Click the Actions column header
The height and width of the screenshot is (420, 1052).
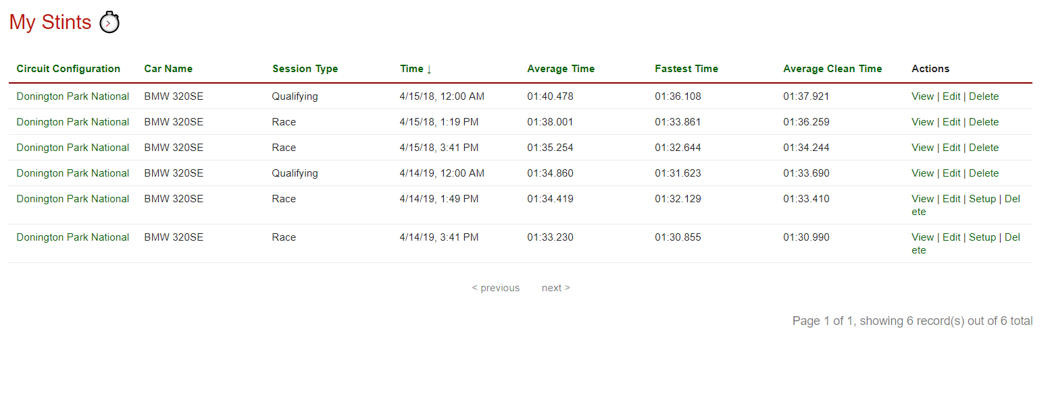(930, 69)
